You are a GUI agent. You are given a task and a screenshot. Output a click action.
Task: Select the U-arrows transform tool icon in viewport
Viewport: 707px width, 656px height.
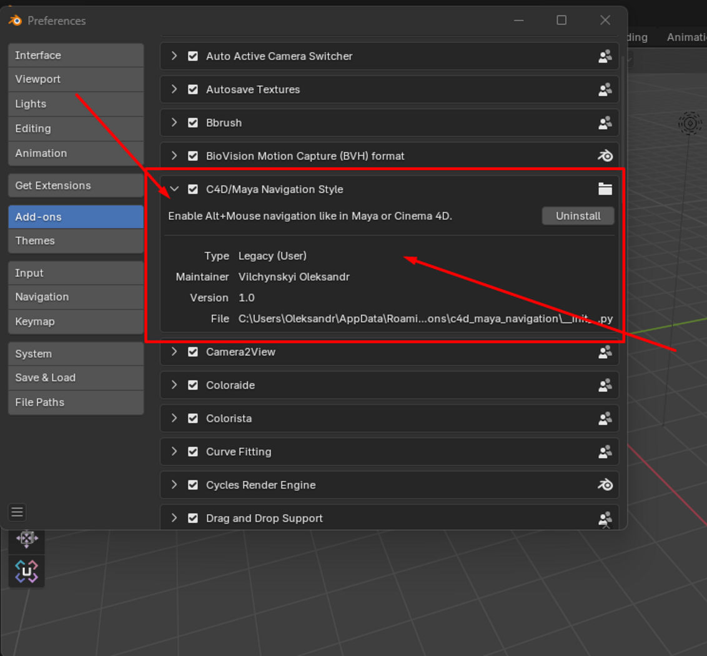[x=27, y=571]
